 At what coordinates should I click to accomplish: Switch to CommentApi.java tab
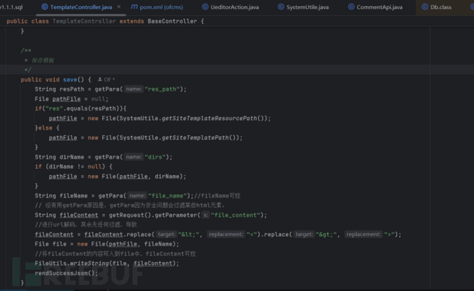379,7
